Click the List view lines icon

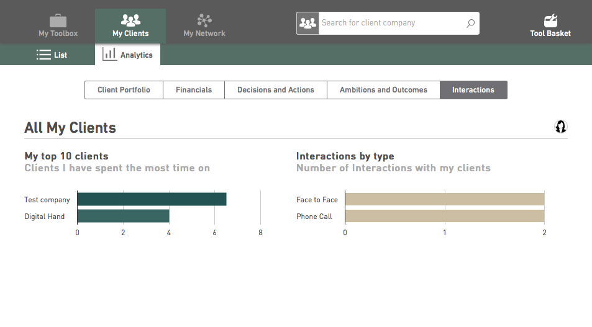point(43,55)
